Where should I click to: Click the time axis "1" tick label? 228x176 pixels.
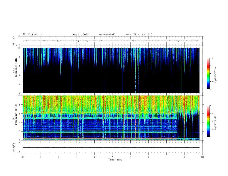(x=41, y=157)
